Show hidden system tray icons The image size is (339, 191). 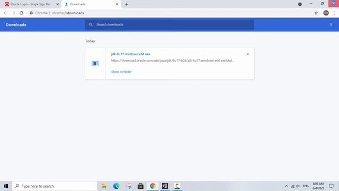pyautogui.click(x=287, y=186)
